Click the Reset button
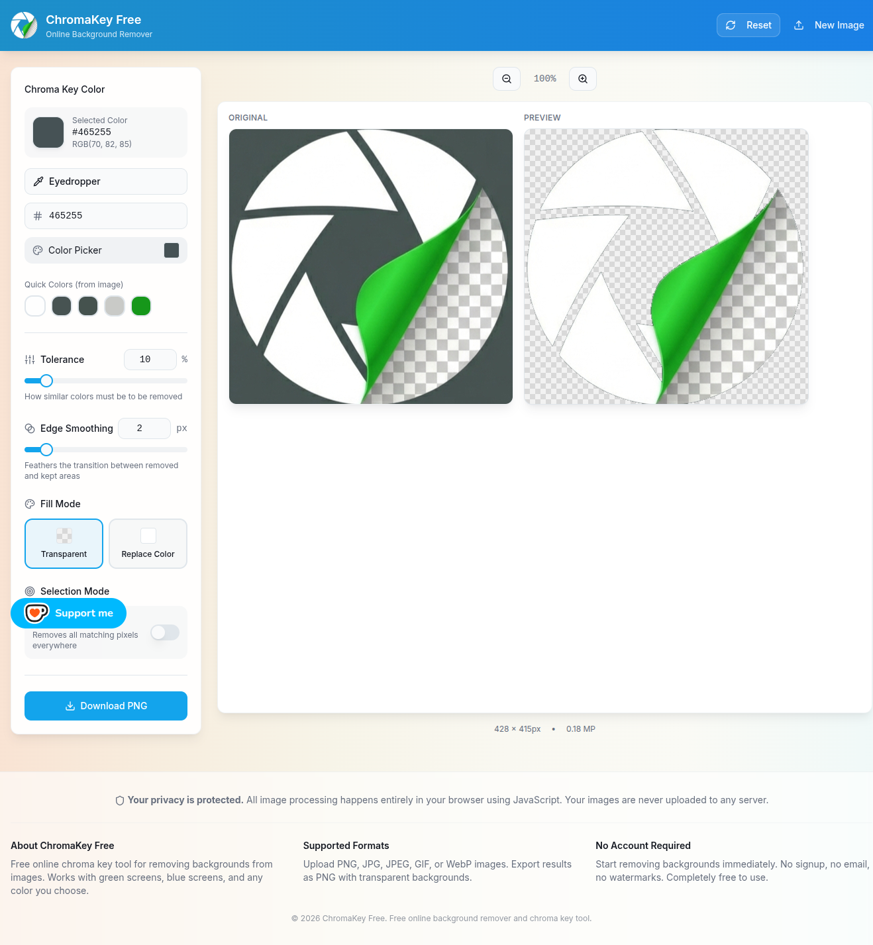Screen dimensions: 873x945 748,25
